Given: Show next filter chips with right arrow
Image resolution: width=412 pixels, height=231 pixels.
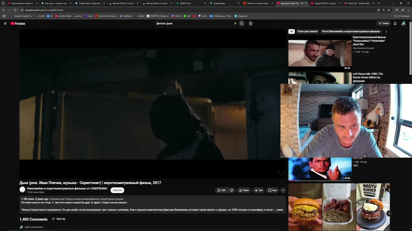Looking at the screenshot, I should click(x=386, y=31).
